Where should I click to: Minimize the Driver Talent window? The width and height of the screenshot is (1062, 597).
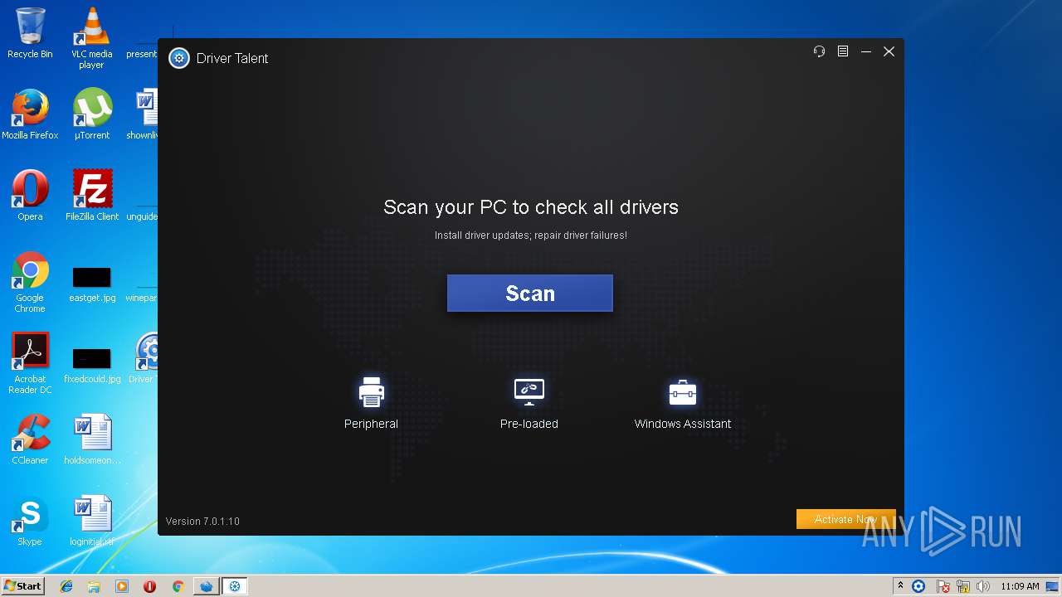click(x=865, y=51)
